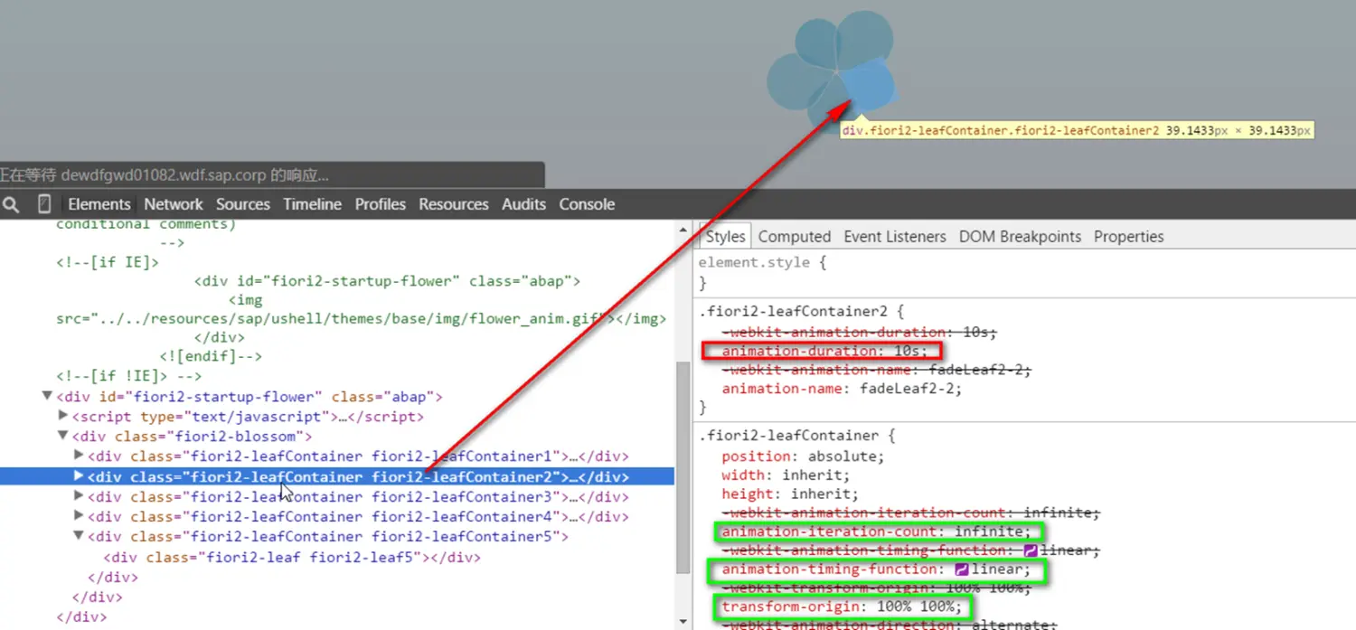Viewport: 1356px width, 630px height.
Task: Click the "<!--[if !IE]> -->" comment line
Action: point(128,376)
